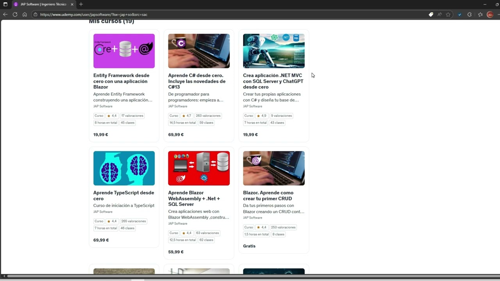Open the tab actions menu icon
This screenshot has height=281, width=500.
coord(5,4)
